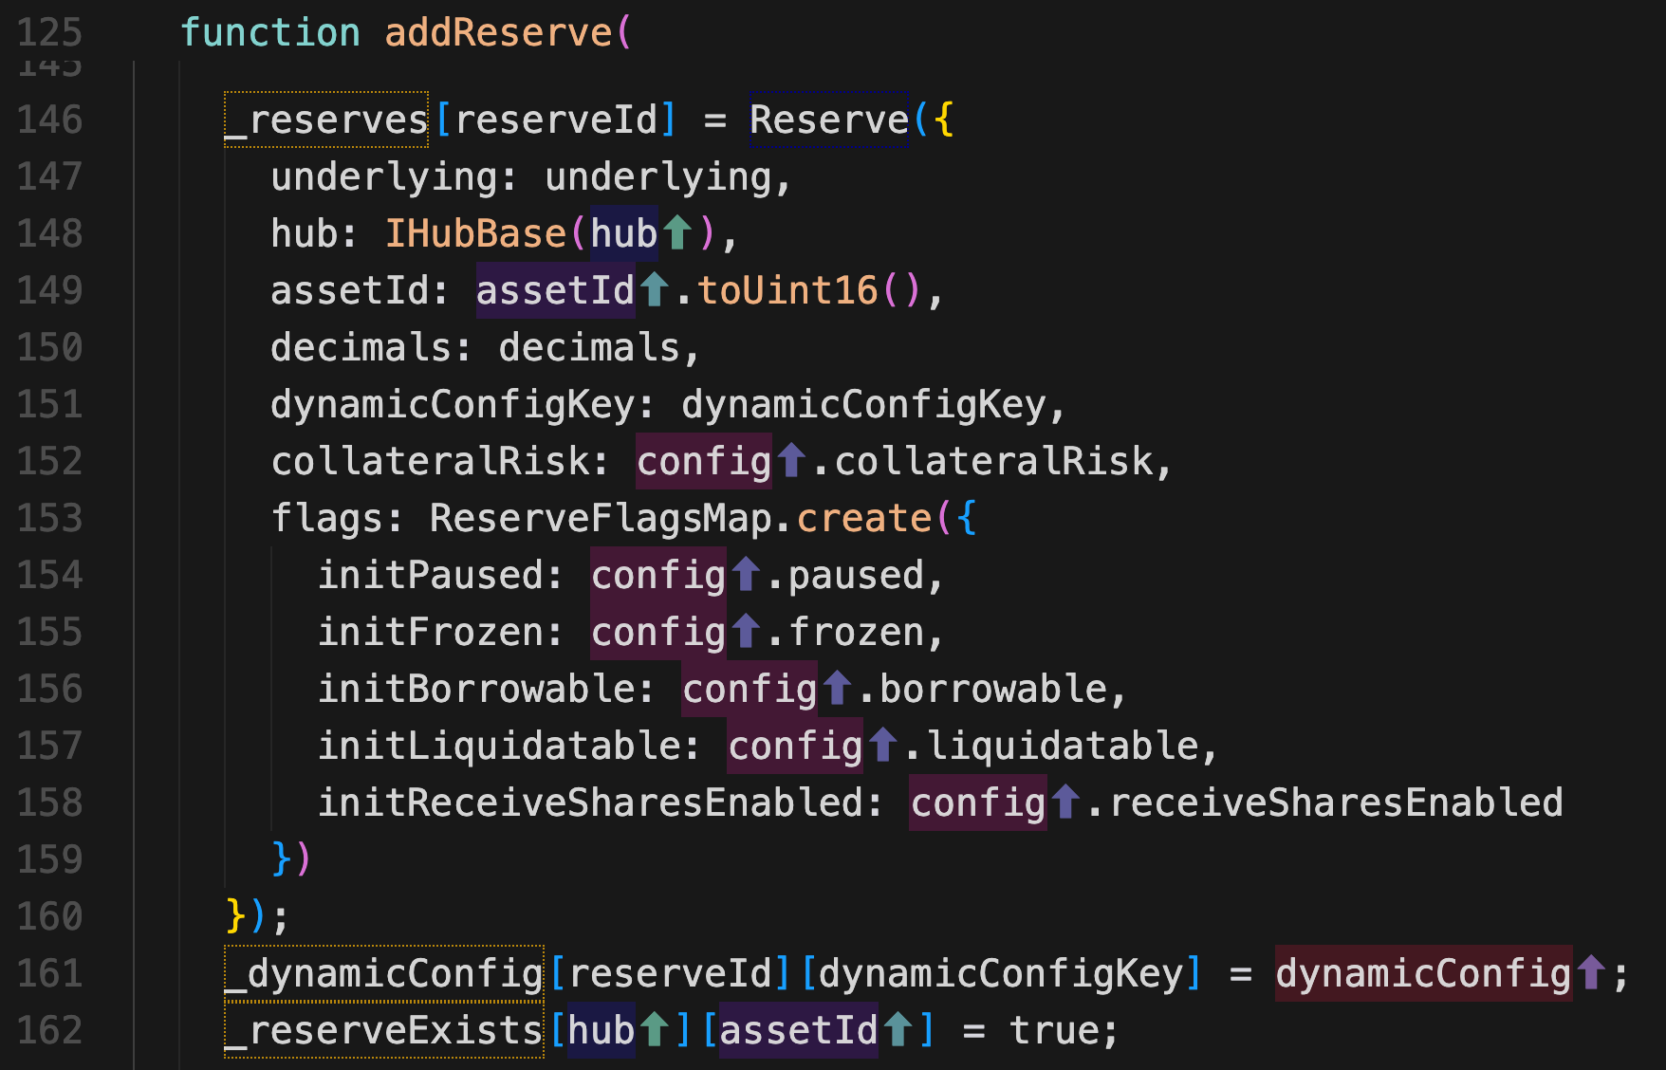This screenshot has width=1666, height=1070.
Task: Click decimals key on line 150
Action: (x=361, y=347)
